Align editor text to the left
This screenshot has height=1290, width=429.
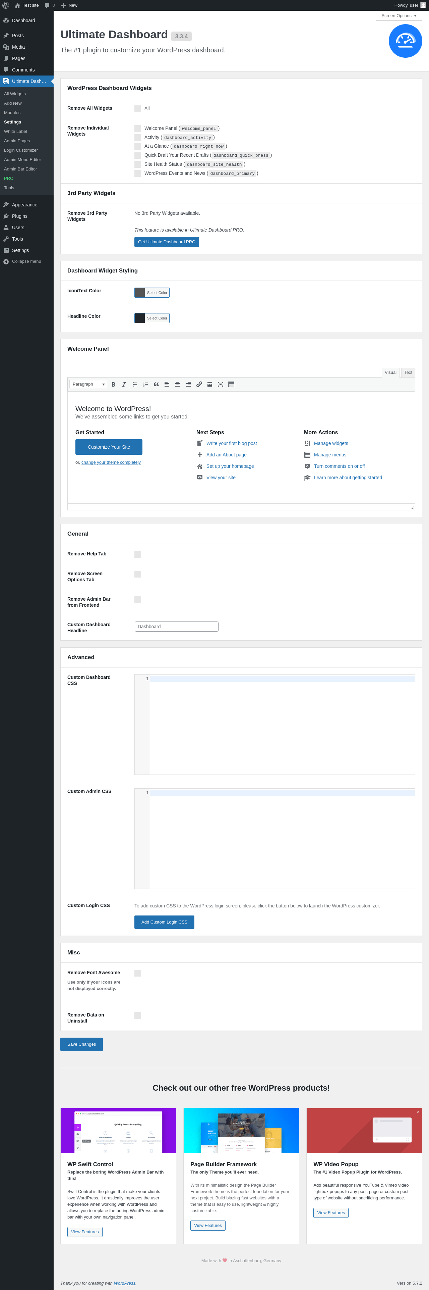[167, 385]
